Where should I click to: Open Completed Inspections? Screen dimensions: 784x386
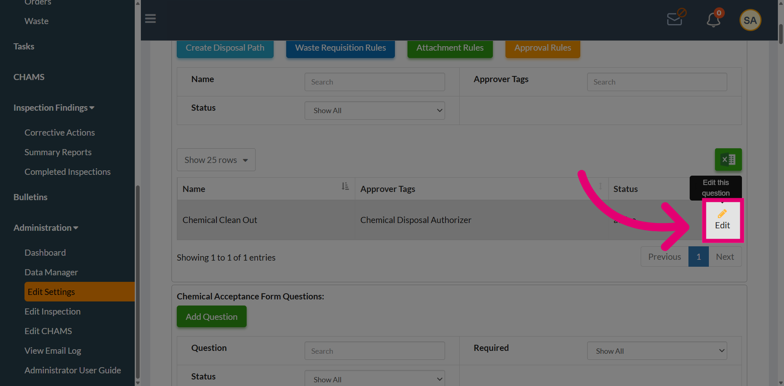(67, 172)
